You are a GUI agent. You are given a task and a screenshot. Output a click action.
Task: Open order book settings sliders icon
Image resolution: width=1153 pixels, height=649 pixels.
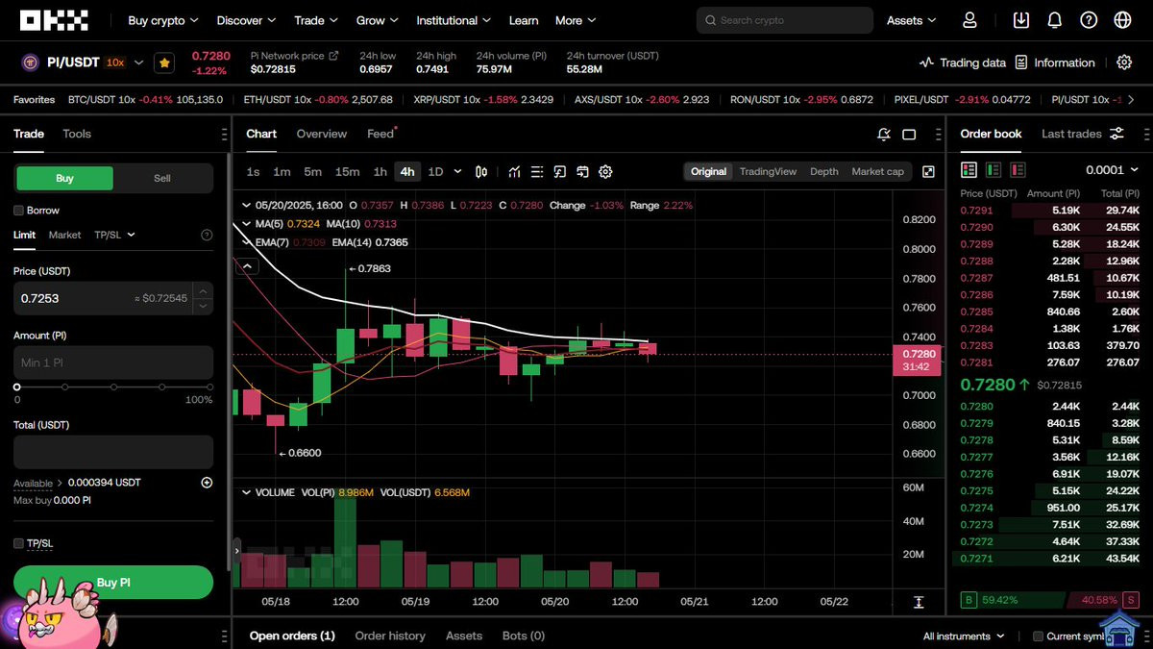pyautogui.click(x=1116, y=134)
